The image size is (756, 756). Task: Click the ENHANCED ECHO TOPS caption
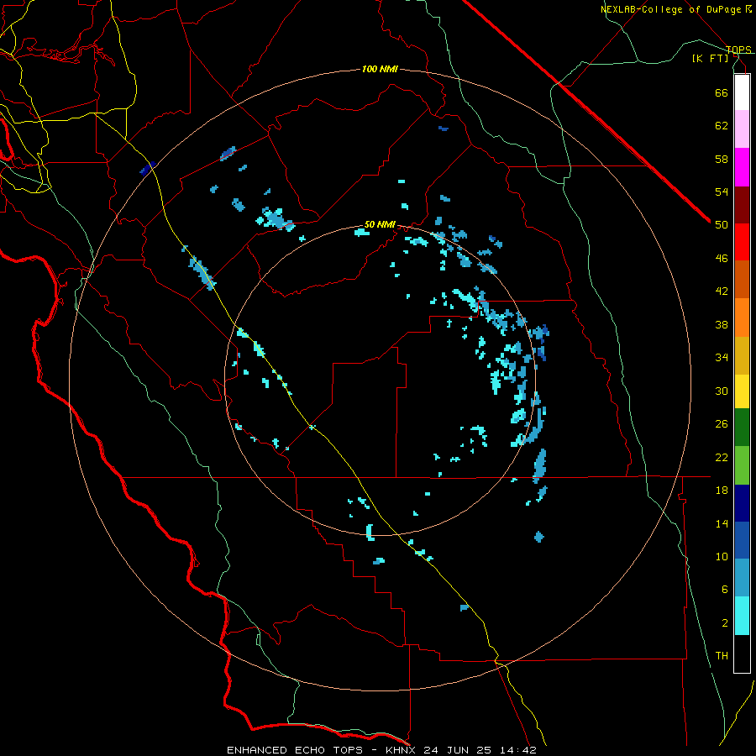[295, 750]
